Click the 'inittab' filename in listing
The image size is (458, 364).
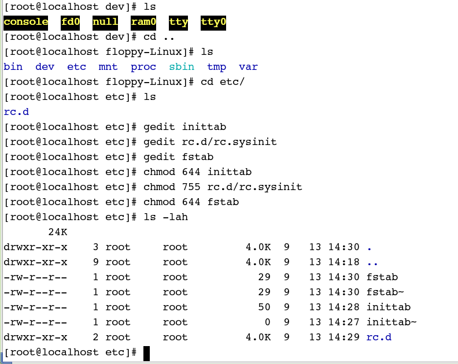389,307
